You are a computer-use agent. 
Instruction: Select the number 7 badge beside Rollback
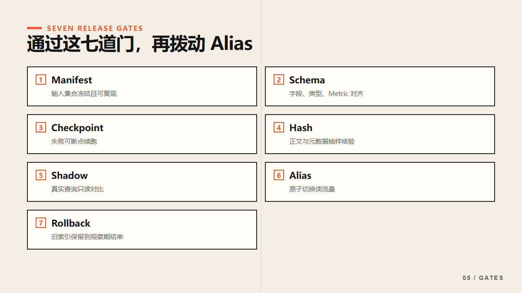(x=41, y=223)
